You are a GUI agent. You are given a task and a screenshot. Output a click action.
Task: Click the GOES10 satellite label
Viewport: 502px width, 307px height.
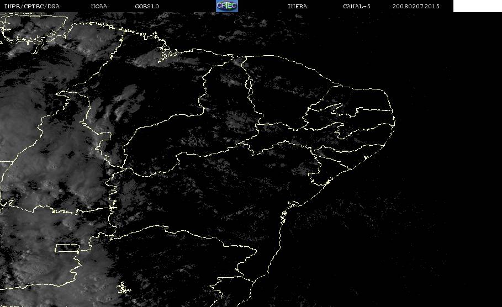pyautogui.click(x=147, y=6)
